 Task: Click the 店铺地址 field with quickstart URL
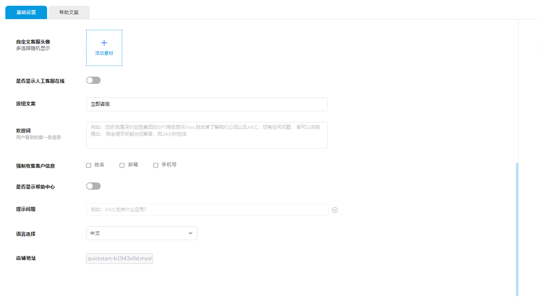tap(119, 258)
